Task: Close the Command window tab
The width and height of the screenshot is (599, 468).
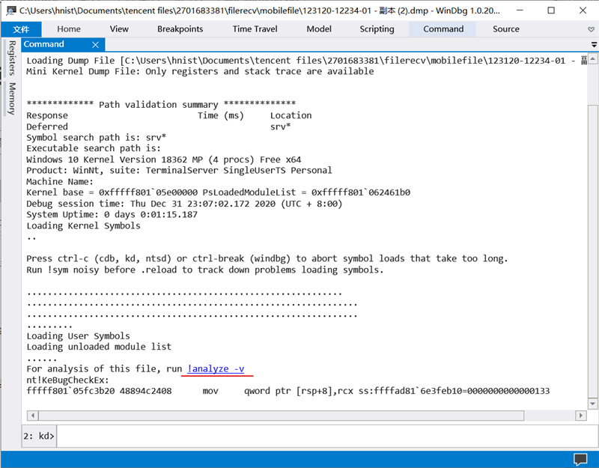Action: pyautogui.click(x=96, y=45)
